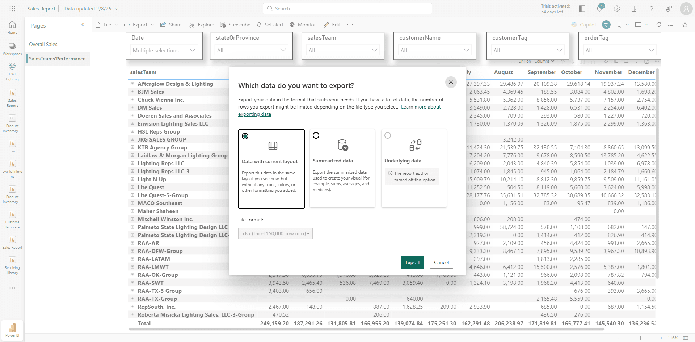695x342 pixels.
Task: Click the refresh visuals icon
Action: [659, 25]
